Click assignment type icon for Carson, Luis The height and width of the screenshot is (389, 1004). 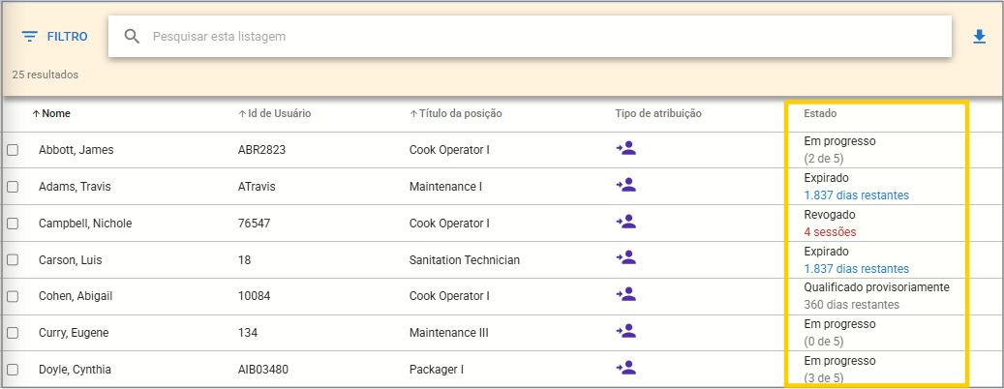coord(625,259)
